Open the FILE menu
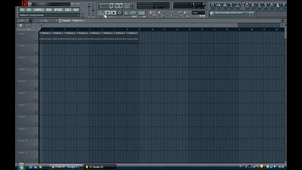 22,9
